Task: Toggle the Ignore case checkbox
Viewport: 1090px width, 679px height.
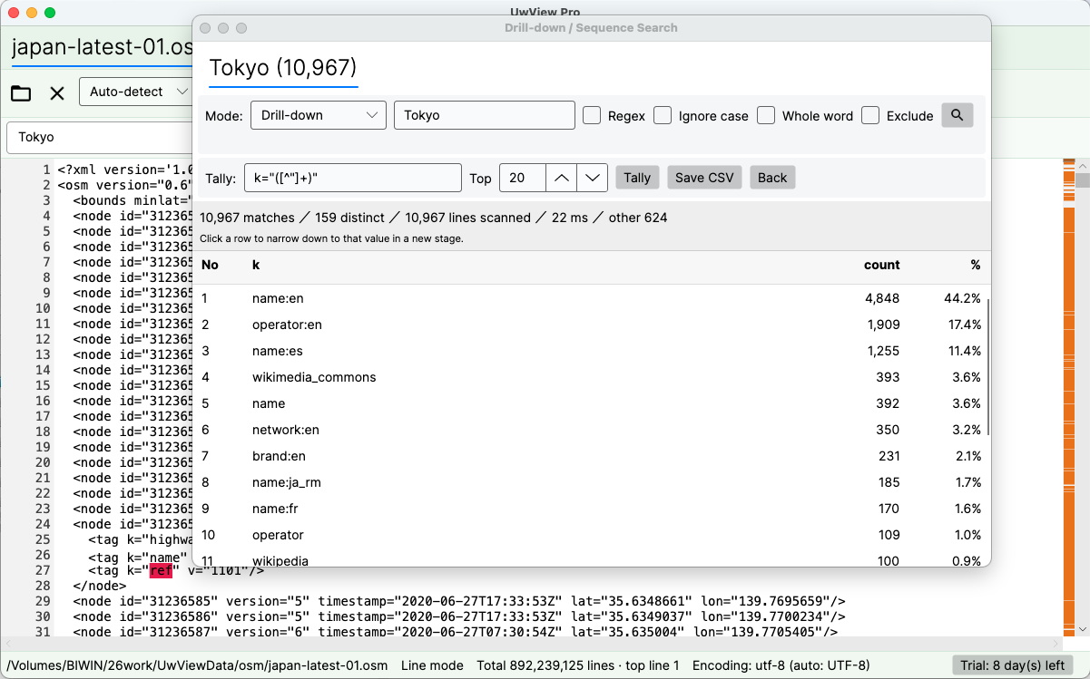Action: pyautogui.click(x=663, y=115)
